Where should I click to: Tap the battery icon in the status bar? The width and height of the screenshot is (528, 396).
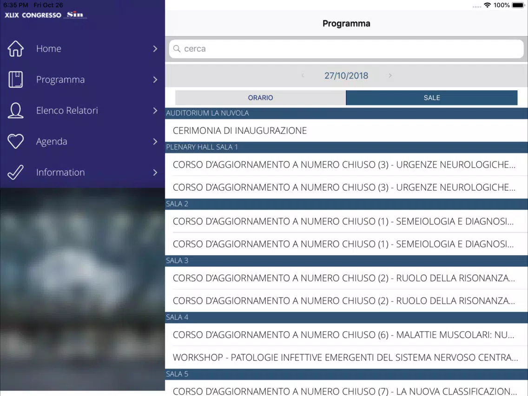(518, 5)
